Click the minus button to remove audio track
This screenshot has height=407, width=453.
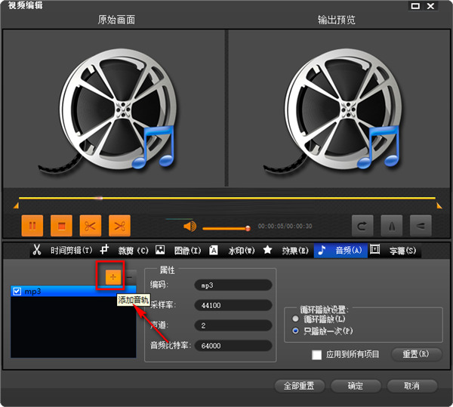click(x=131, y=277)
